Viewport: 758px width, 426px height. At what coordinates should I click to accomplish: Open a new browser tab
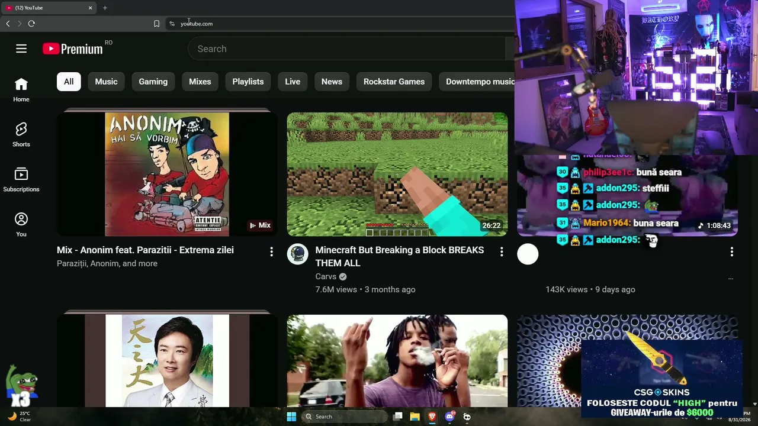[x=105, y=8]
